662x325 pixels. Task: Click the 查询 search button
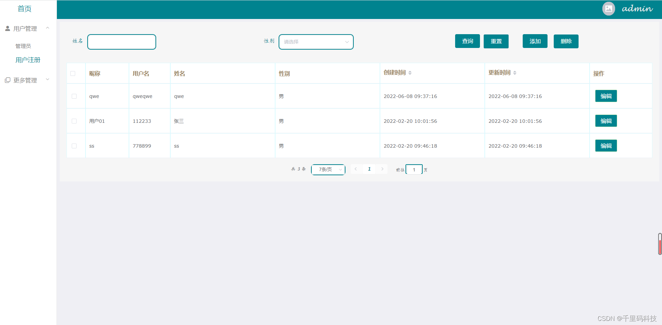click(x=468, y=41)
